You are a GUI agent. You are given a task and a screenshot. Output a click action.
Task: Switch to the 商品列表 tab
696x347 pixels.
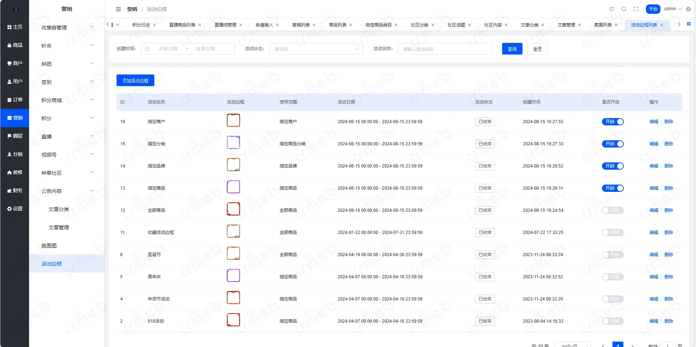(337, 25)
